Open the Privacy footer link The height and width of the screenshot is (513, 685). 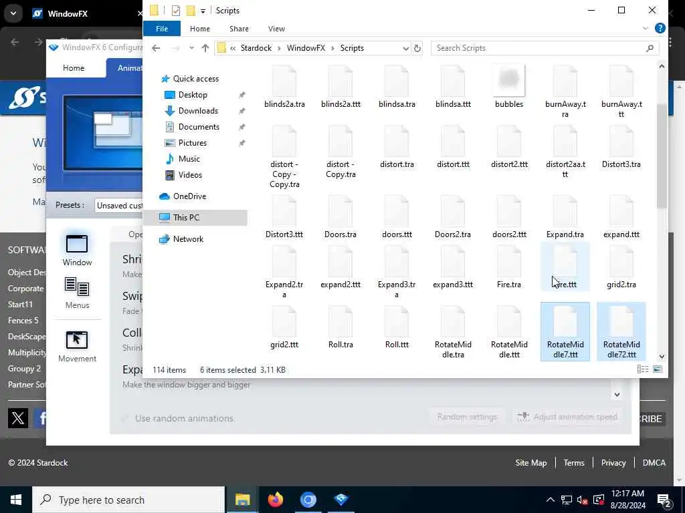(613, 463)
